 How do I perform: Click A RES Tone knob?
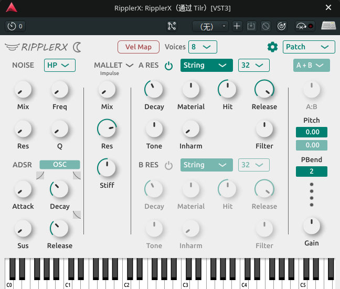154,129
